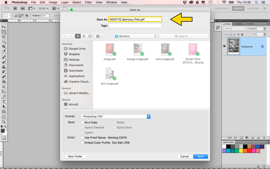Screen dimensions: 270x169
Task: Check Use Proof Setup option
Action: (x=82, y=138)
